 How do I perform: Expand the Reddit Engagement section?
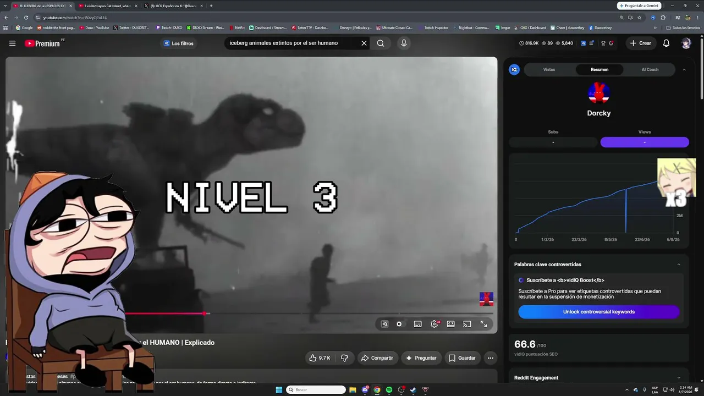click(x=679, y=378)
